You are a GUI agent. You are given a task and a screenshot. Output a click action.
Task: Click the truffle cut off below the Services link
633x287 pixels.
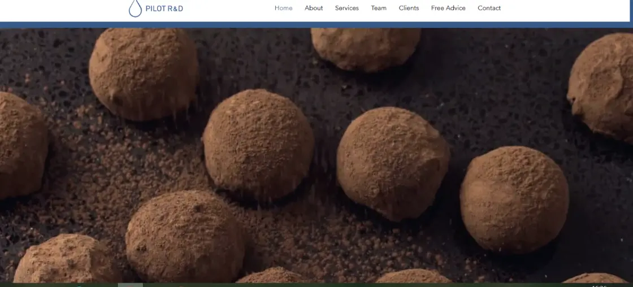click(x=366, y=48)
